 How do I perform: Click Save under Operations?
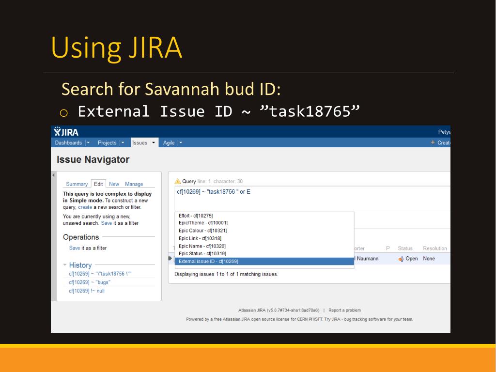pyautogui.click(x=74, y=248)
